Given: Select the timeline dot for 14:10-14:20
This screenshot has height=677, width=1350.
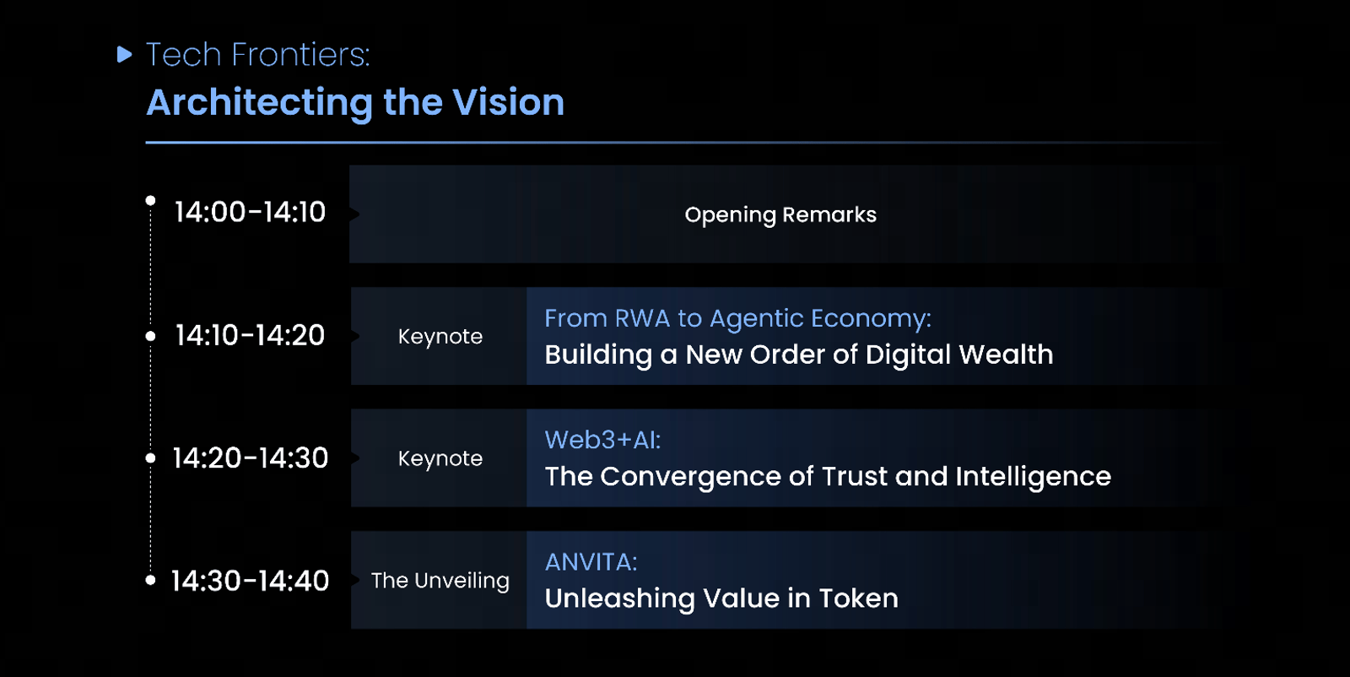Looking at the screenshot, I should click(150, 336).
